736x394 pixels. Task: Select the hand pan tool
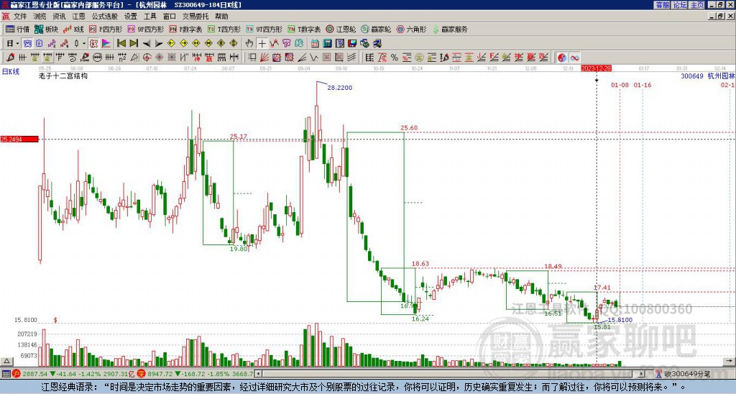[x=249, y=44]
